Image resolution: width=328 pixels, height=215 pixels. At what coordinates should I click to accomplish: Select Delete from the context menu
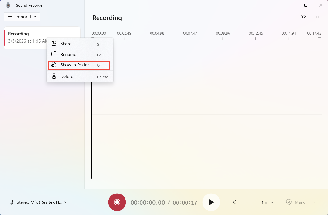pyautogui.click(x=66, y=76)
